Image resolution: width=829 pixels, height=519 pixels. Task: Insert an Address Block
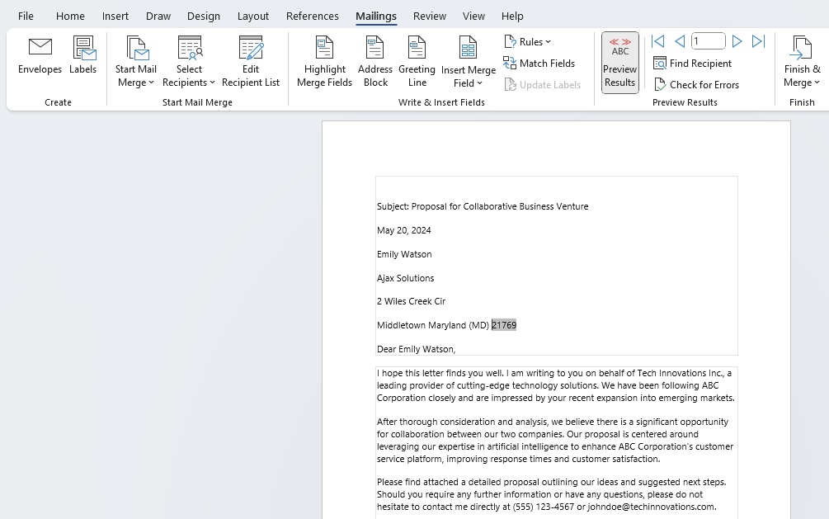(375, 62)
